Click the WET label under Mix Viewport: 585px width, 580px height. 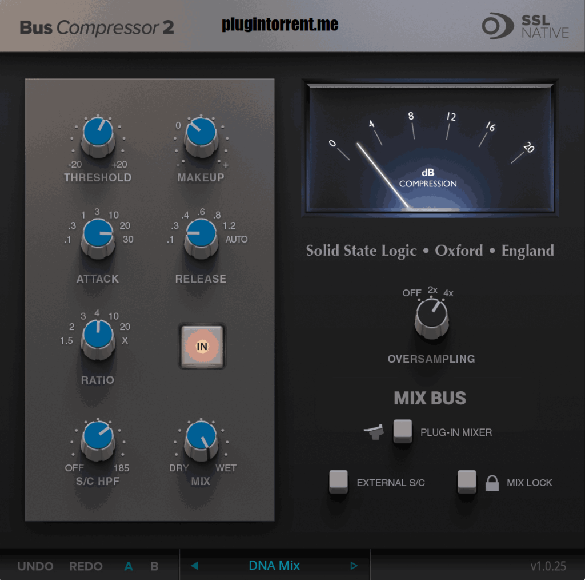tap(226, 468)
